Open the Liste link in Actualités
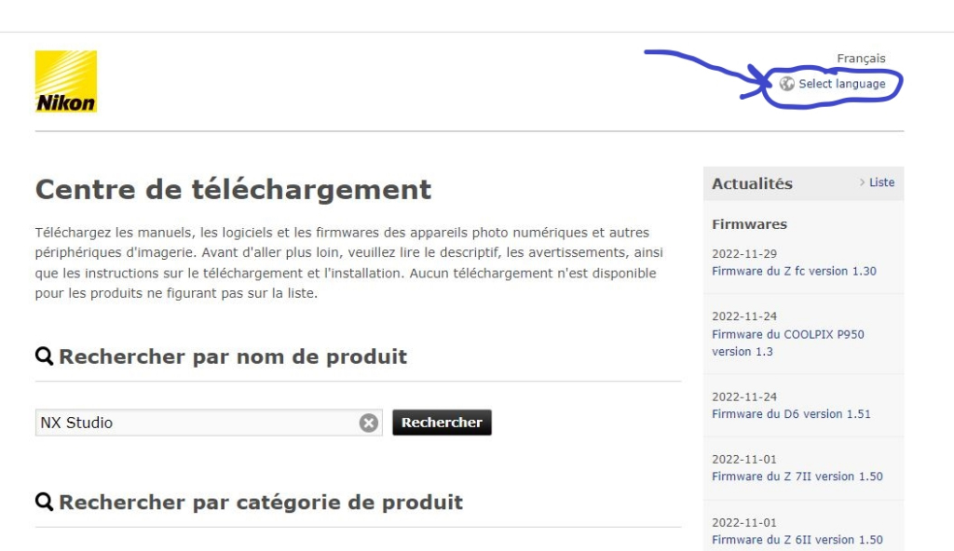954x551 pixels. [x=881, y=182]
